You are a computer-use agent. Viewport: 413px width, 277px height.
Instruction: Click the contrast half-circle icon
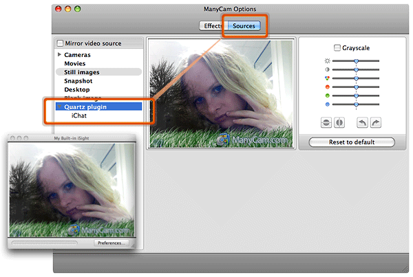327,70
